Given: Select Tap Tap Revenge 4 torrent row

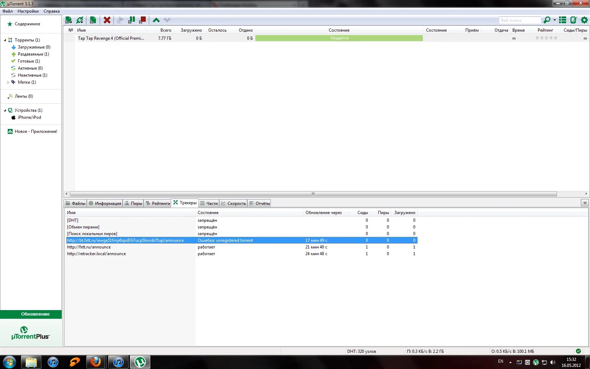Looking at the screenshot, I should [x=327, y=38].
